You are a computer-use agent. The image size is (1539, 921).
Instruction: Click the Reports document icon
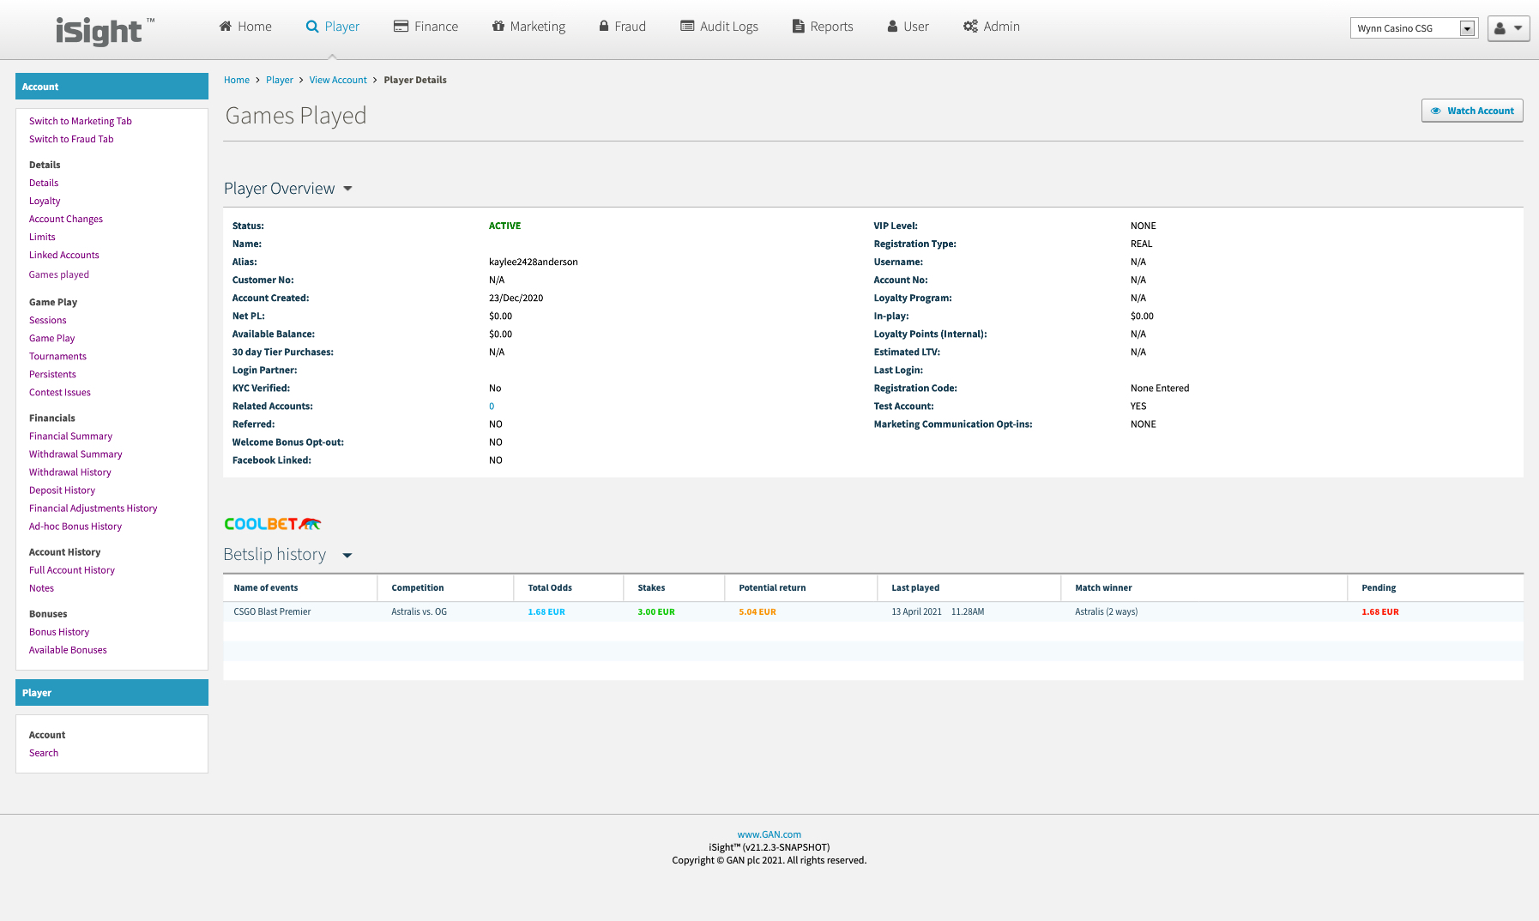point(798,27)
